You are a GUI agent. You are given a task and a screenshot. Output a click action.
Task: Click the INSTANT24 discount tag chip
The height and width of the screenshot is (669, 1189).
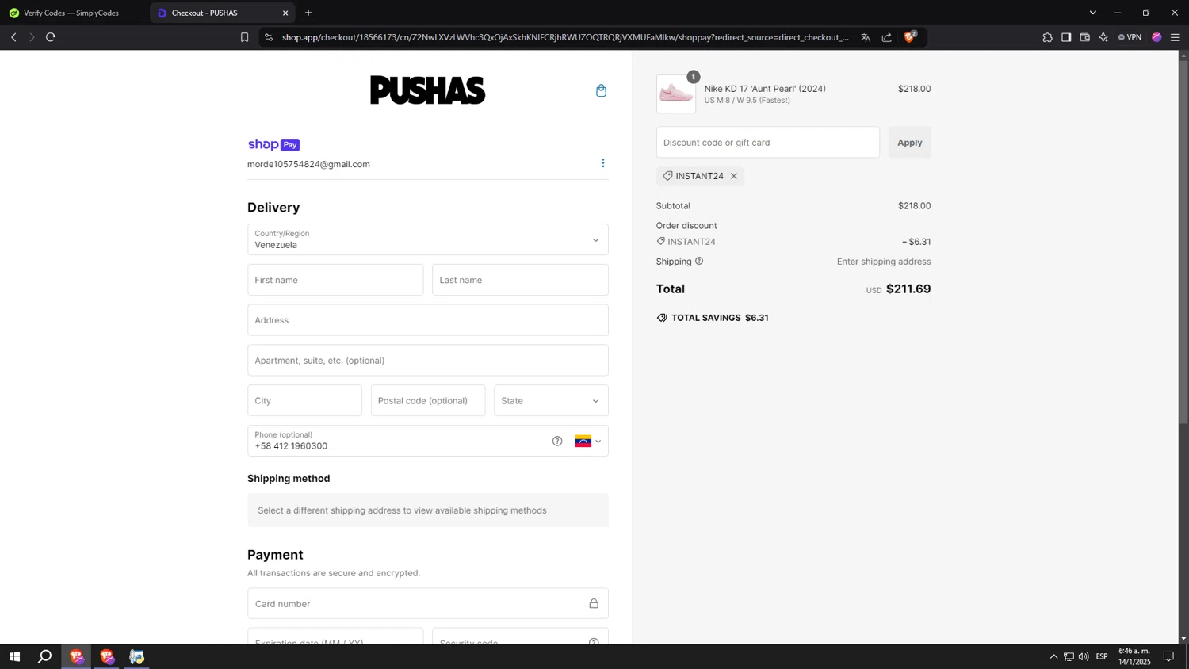700,176
